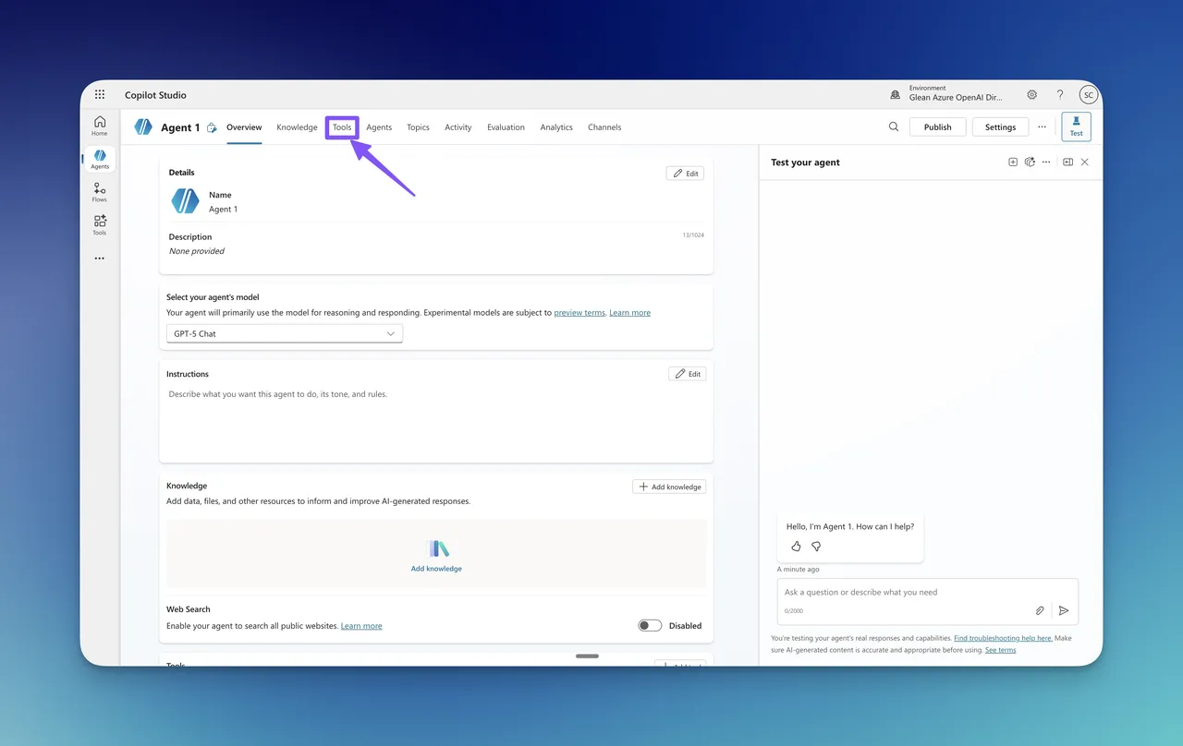Give thumbs up to agent greeting
The width and height of the screenshot is (1183, 746).
(796, 547)
